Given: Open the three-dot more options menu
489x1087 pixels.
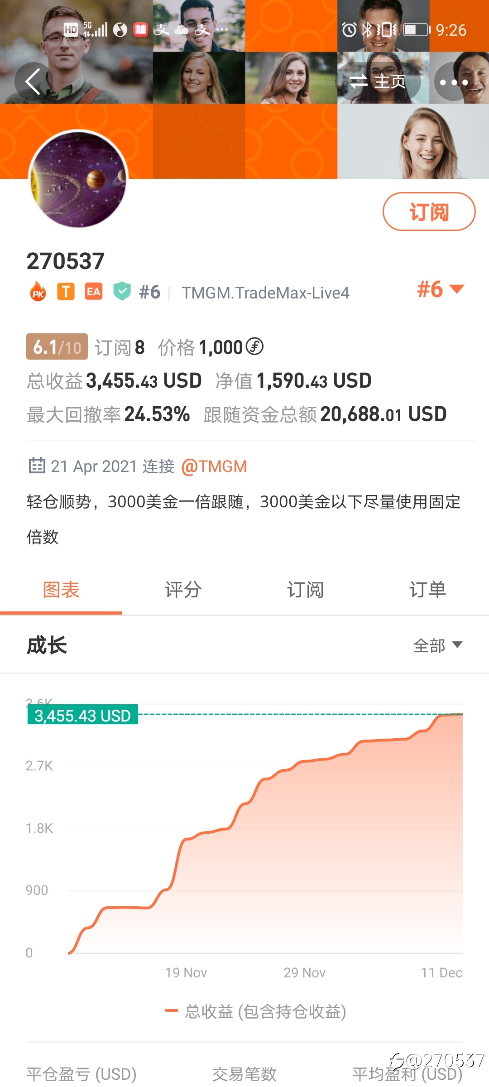Looking at the screenshot, I should [454, 82].
